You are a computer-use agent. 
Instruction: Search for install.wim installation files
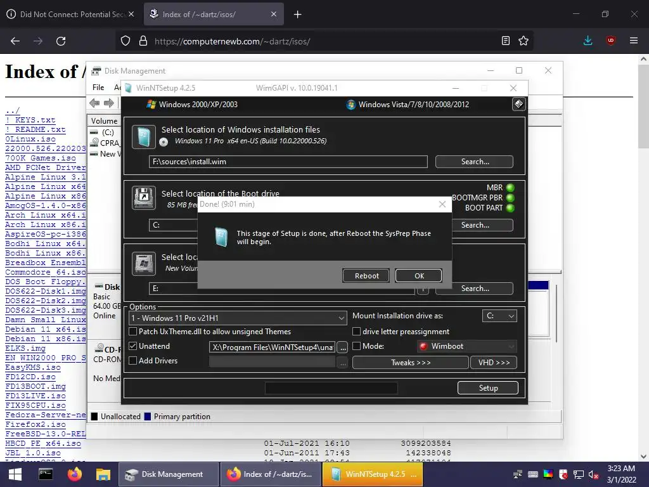[474, 162]
